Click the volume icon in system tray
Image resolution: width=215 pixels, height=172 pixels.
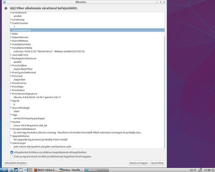pyautogui.click(x=192, y=170)
